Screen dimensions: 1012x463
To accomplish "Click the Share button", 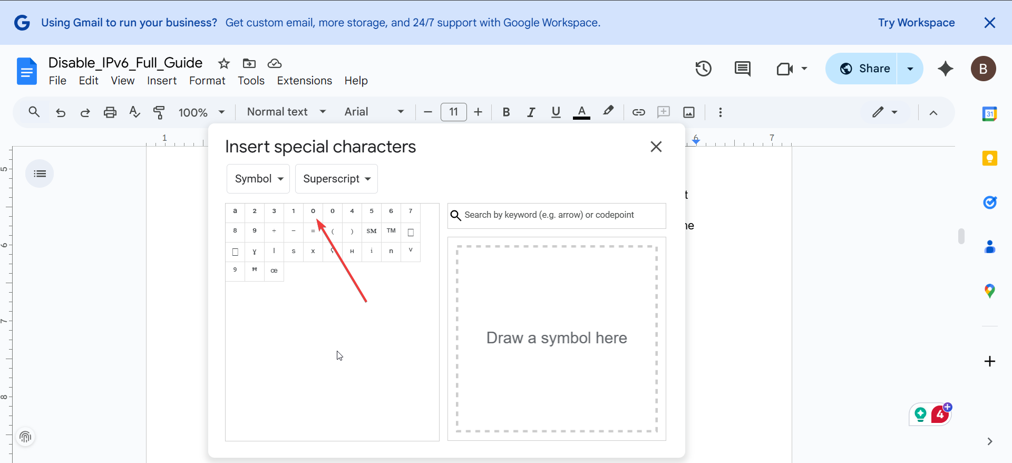I will point(864,69).
